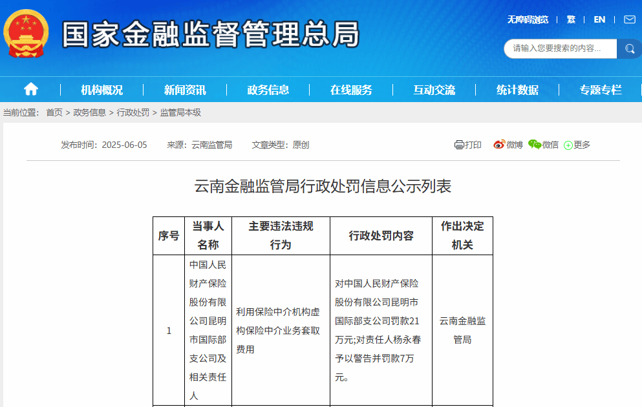Click the home icon in the navigation bar
The image size is (642, 407).
click(30, 90)
